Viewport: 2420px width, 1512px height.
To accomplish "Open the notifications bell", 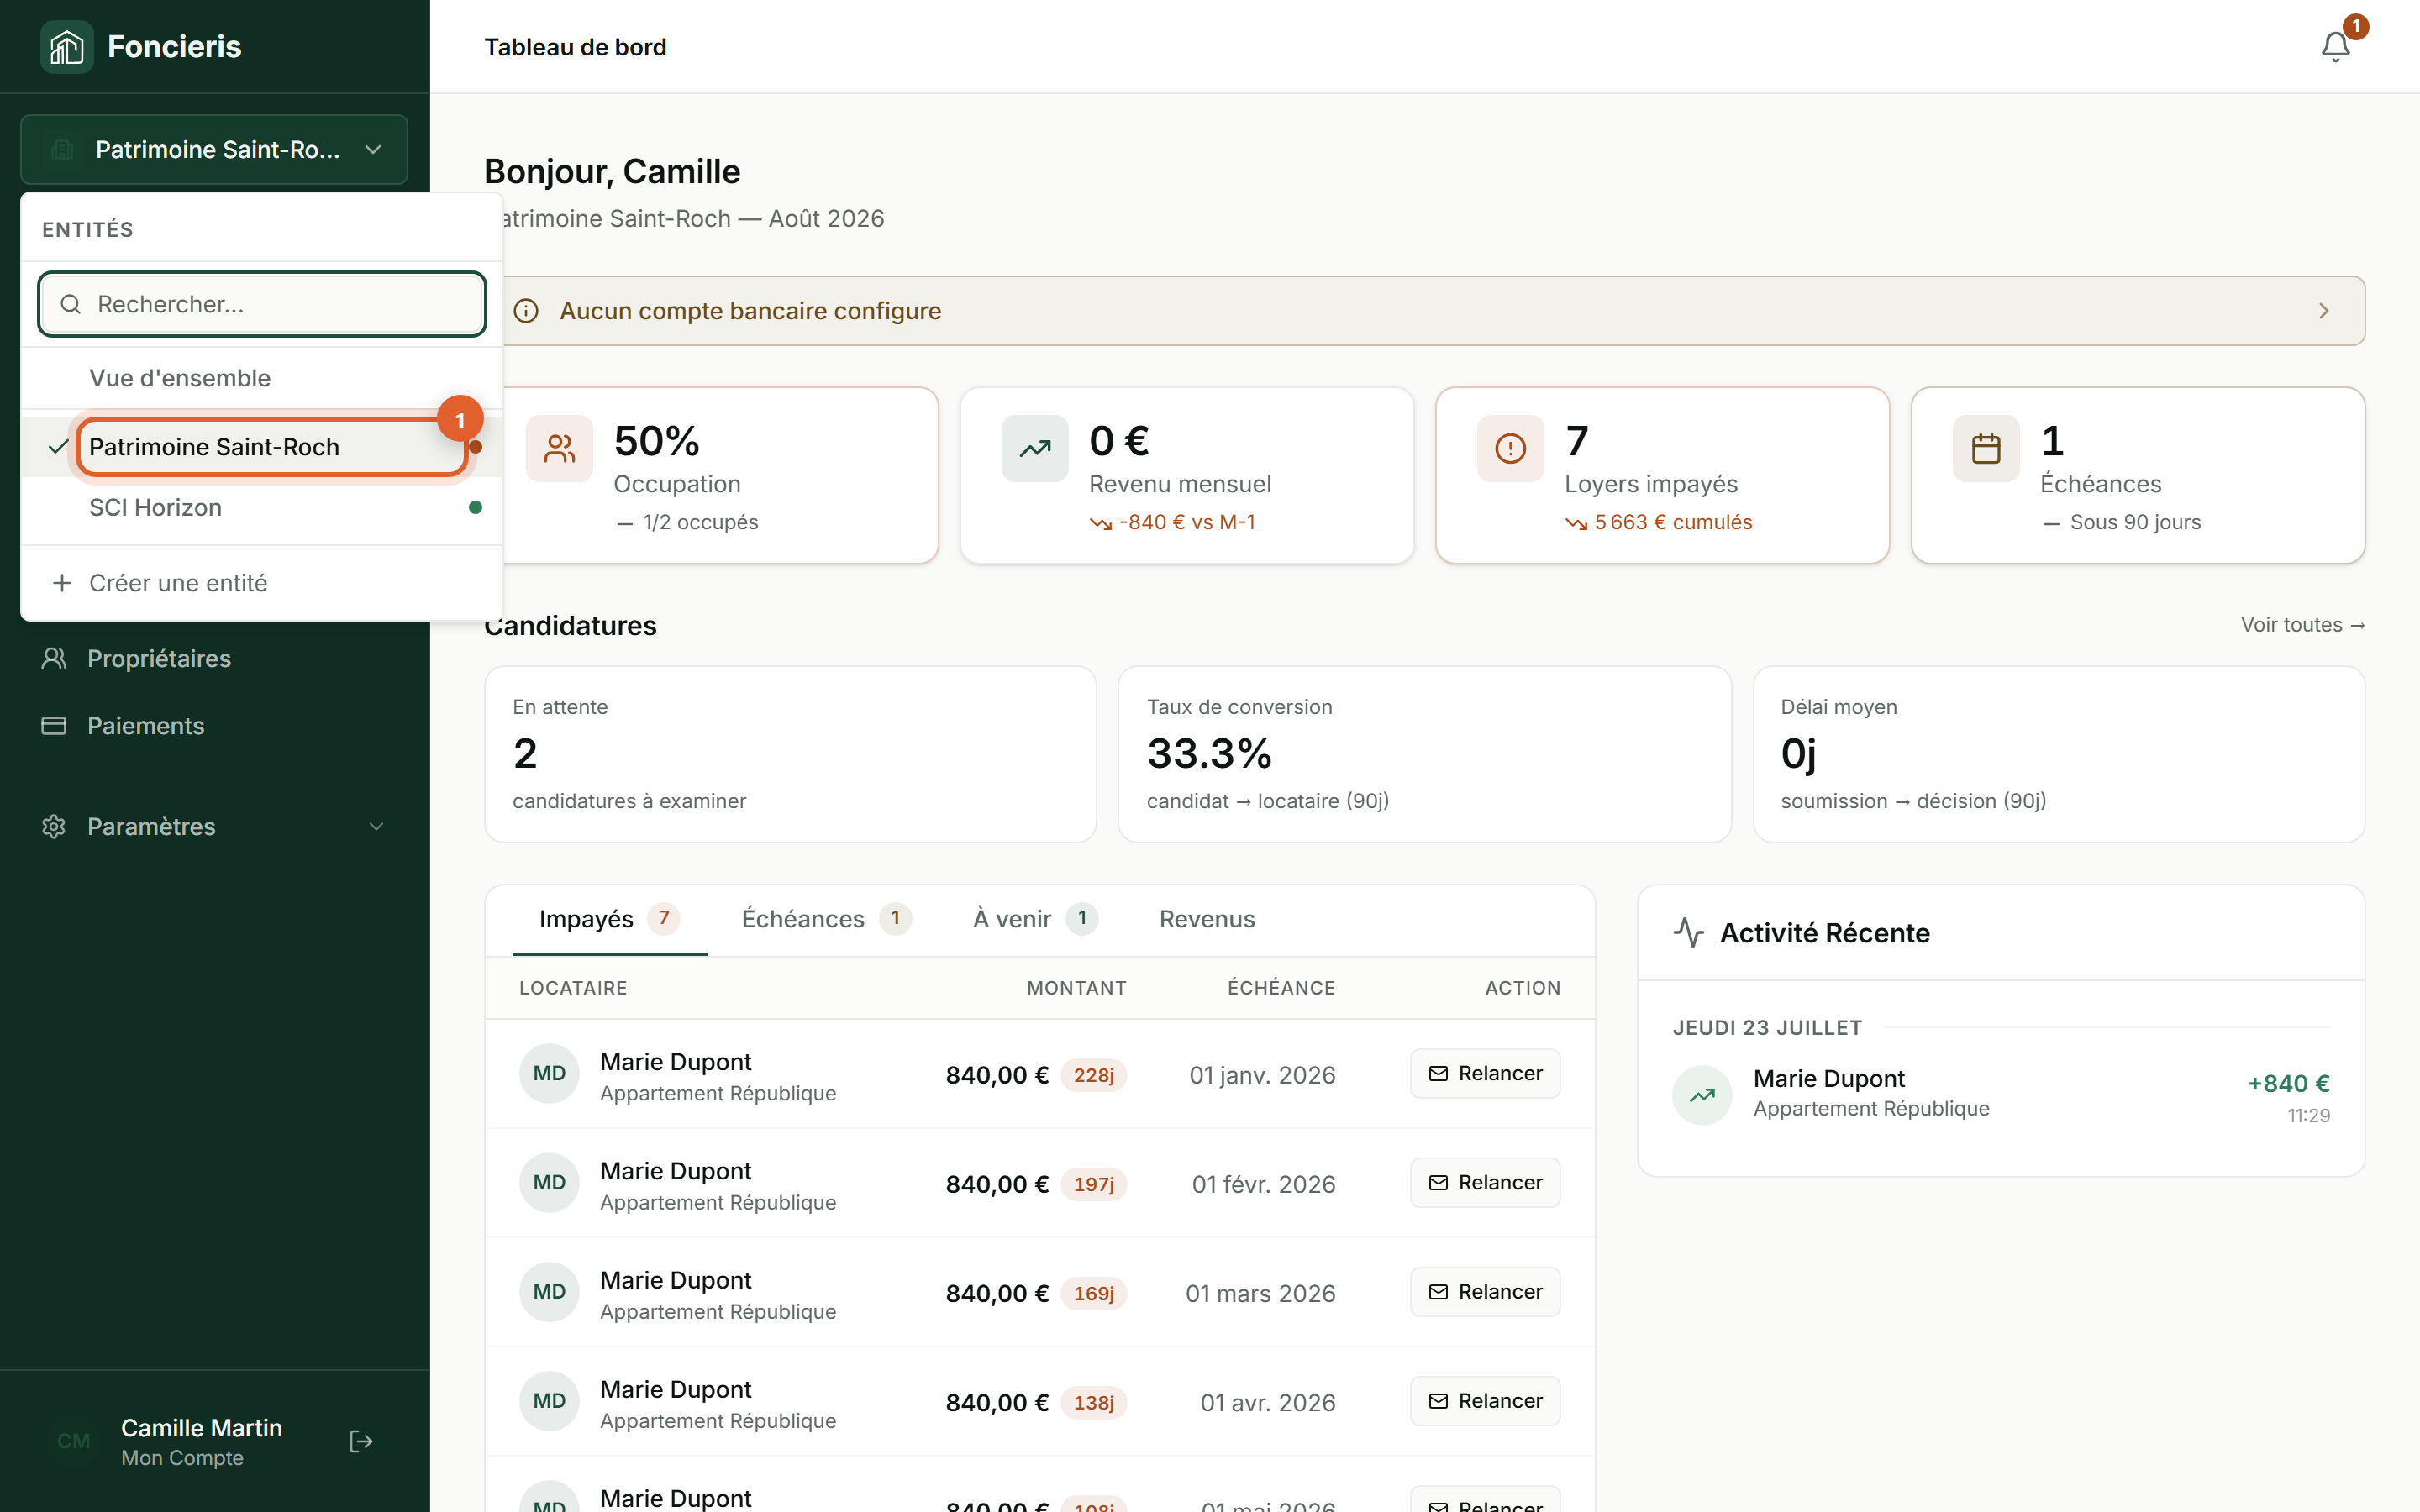I will point(2335,47).
